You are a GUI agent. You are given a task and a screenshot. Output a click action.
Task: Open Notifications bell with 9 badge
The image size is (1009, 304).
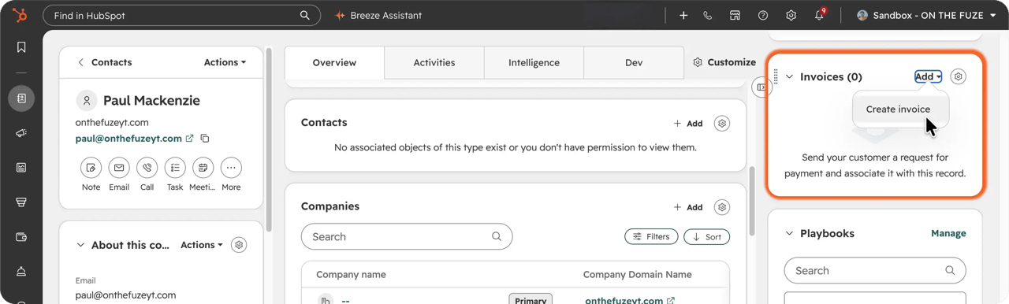(x=820, y=14)
